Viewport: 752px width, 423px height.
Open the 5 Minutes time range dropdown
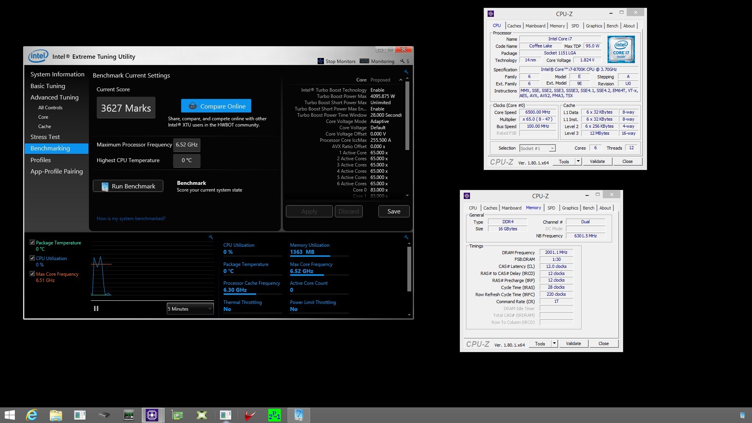coord(190,309)
